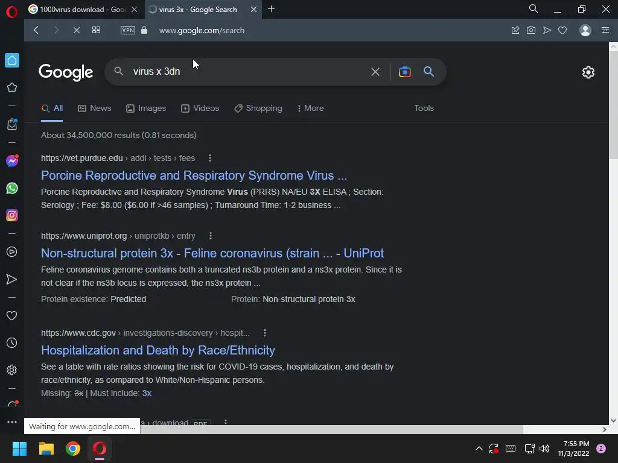Open the volume speaker control
The height and width of the screenshot is (463, 618).
(544, 449)
